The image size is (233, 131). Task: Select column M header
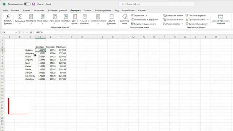pos(133,37)
